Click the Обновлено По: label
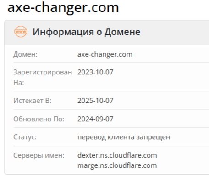This screenshot has height=176, width=209. (x=39, y=119)
